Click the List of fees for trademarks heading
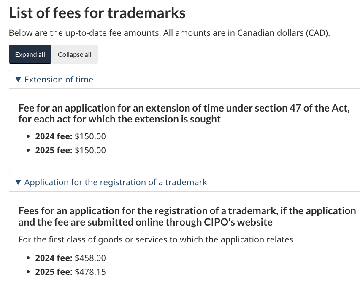Viewport: 360px width, 282px height. point(97,13)
